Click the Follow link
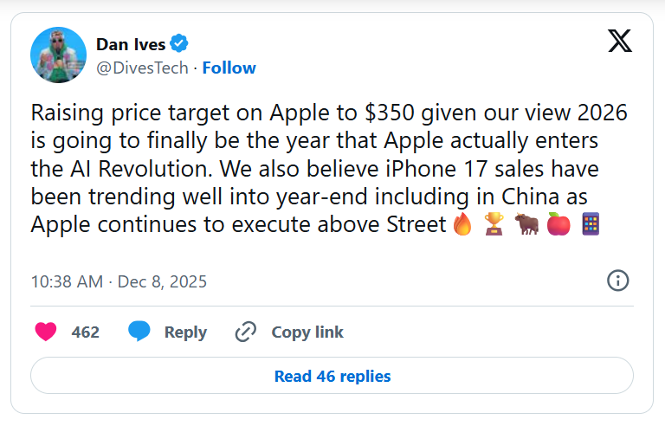Screen dimensions: 665x426 coord(229,68)
